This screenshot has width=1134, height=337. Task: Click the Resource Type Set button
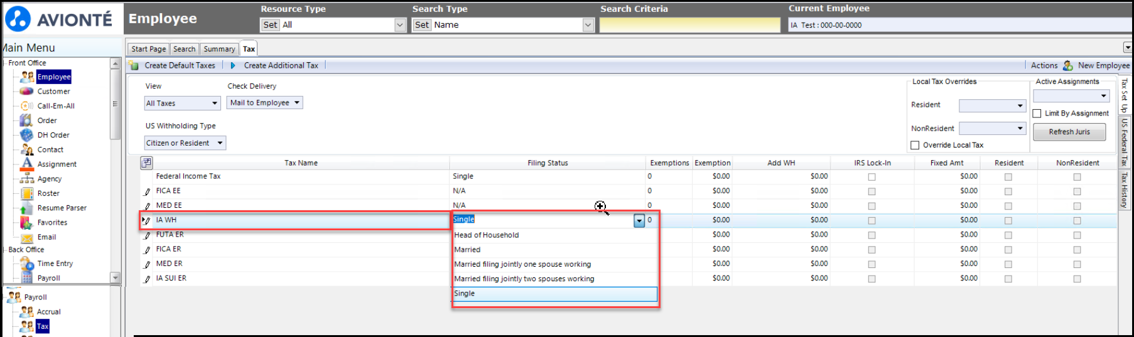click(271, 25)
